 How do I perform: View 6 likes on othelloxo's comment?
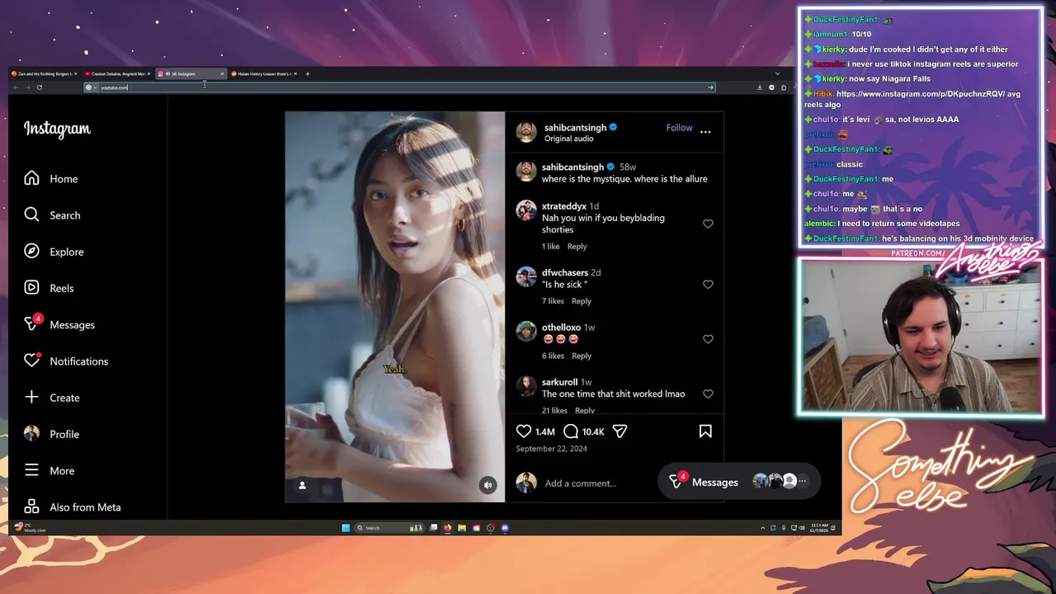553,356
